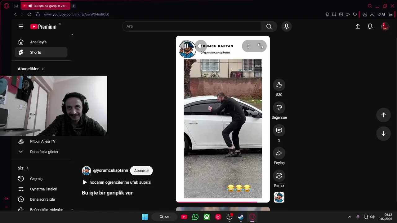Open Oynatma listeleri playlists

[x=41, y=189]
